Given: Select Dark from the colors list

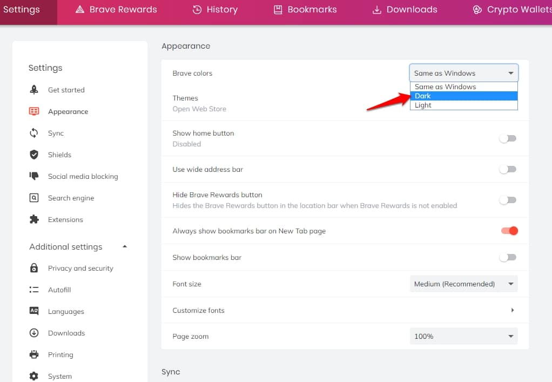Looking at the screenshot, I should [463, 96].
